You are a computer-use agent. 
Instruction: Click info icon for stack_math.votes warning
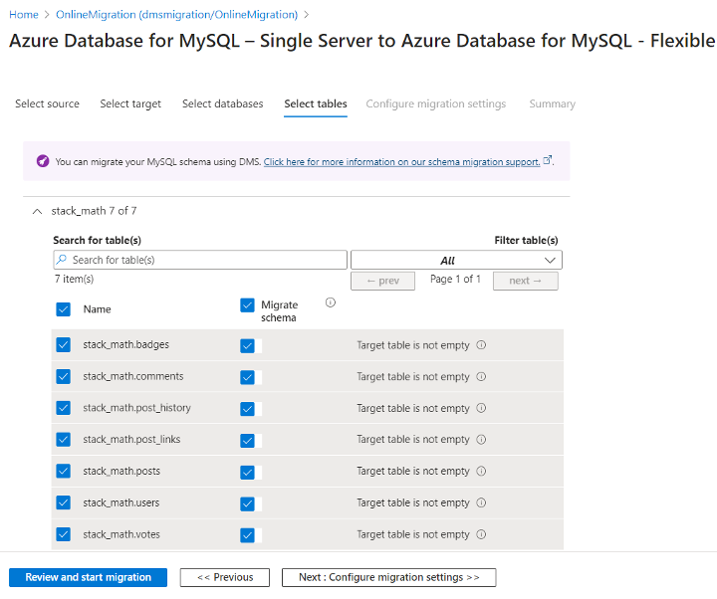click(x=481, y=534)
